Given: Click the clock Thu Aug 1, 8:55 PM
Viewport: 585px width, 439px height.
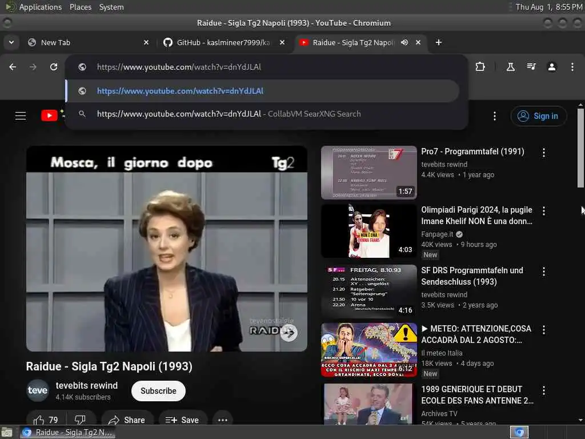Looking at the screenshot, I should click(x=549, y=7).
